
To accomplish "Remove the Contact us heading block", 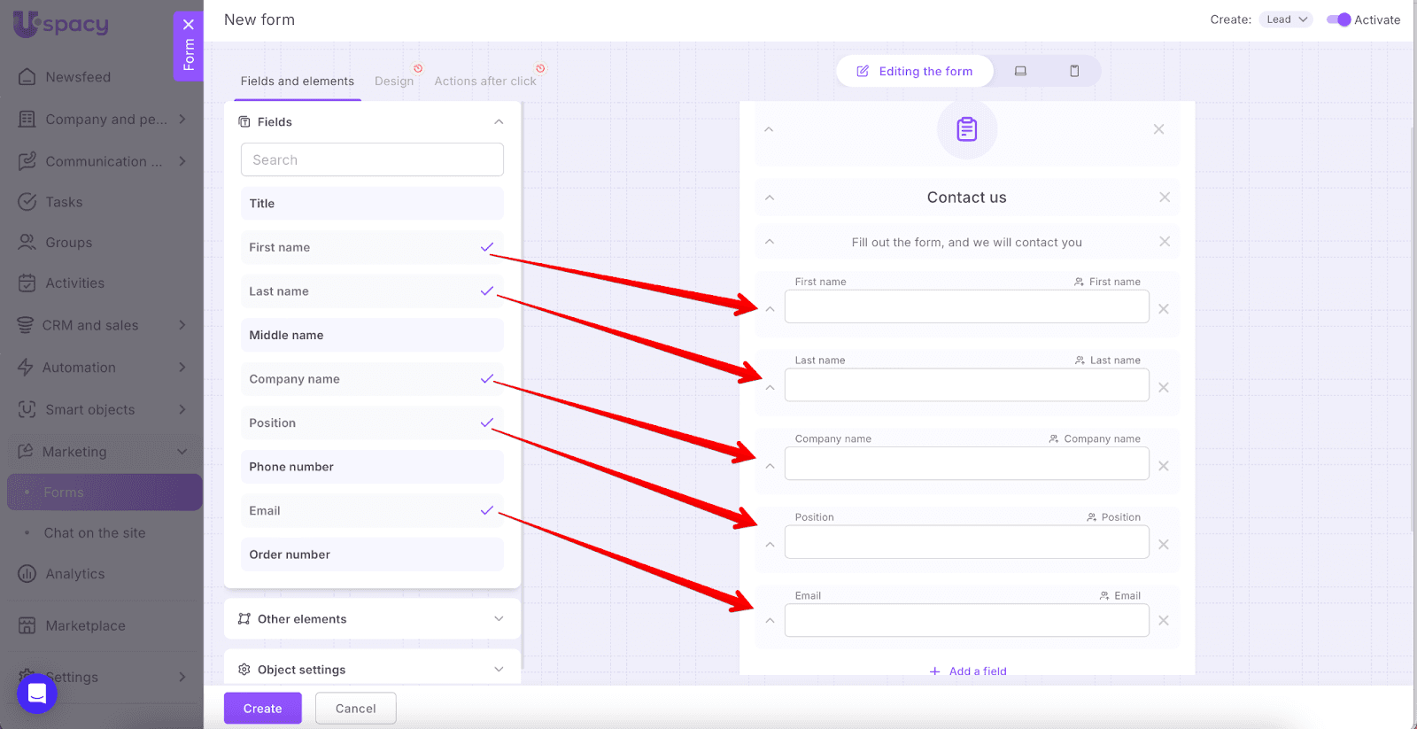I will click(1165, 198).
